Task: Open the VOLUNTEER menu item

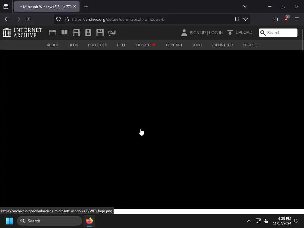Action: click(x=222, y=45)
